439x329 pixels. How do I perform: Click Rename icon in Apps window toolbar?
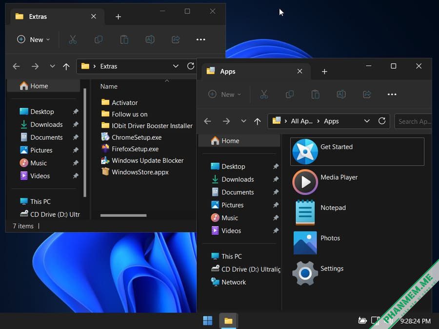pyautogui.click(x=341, y=95)
